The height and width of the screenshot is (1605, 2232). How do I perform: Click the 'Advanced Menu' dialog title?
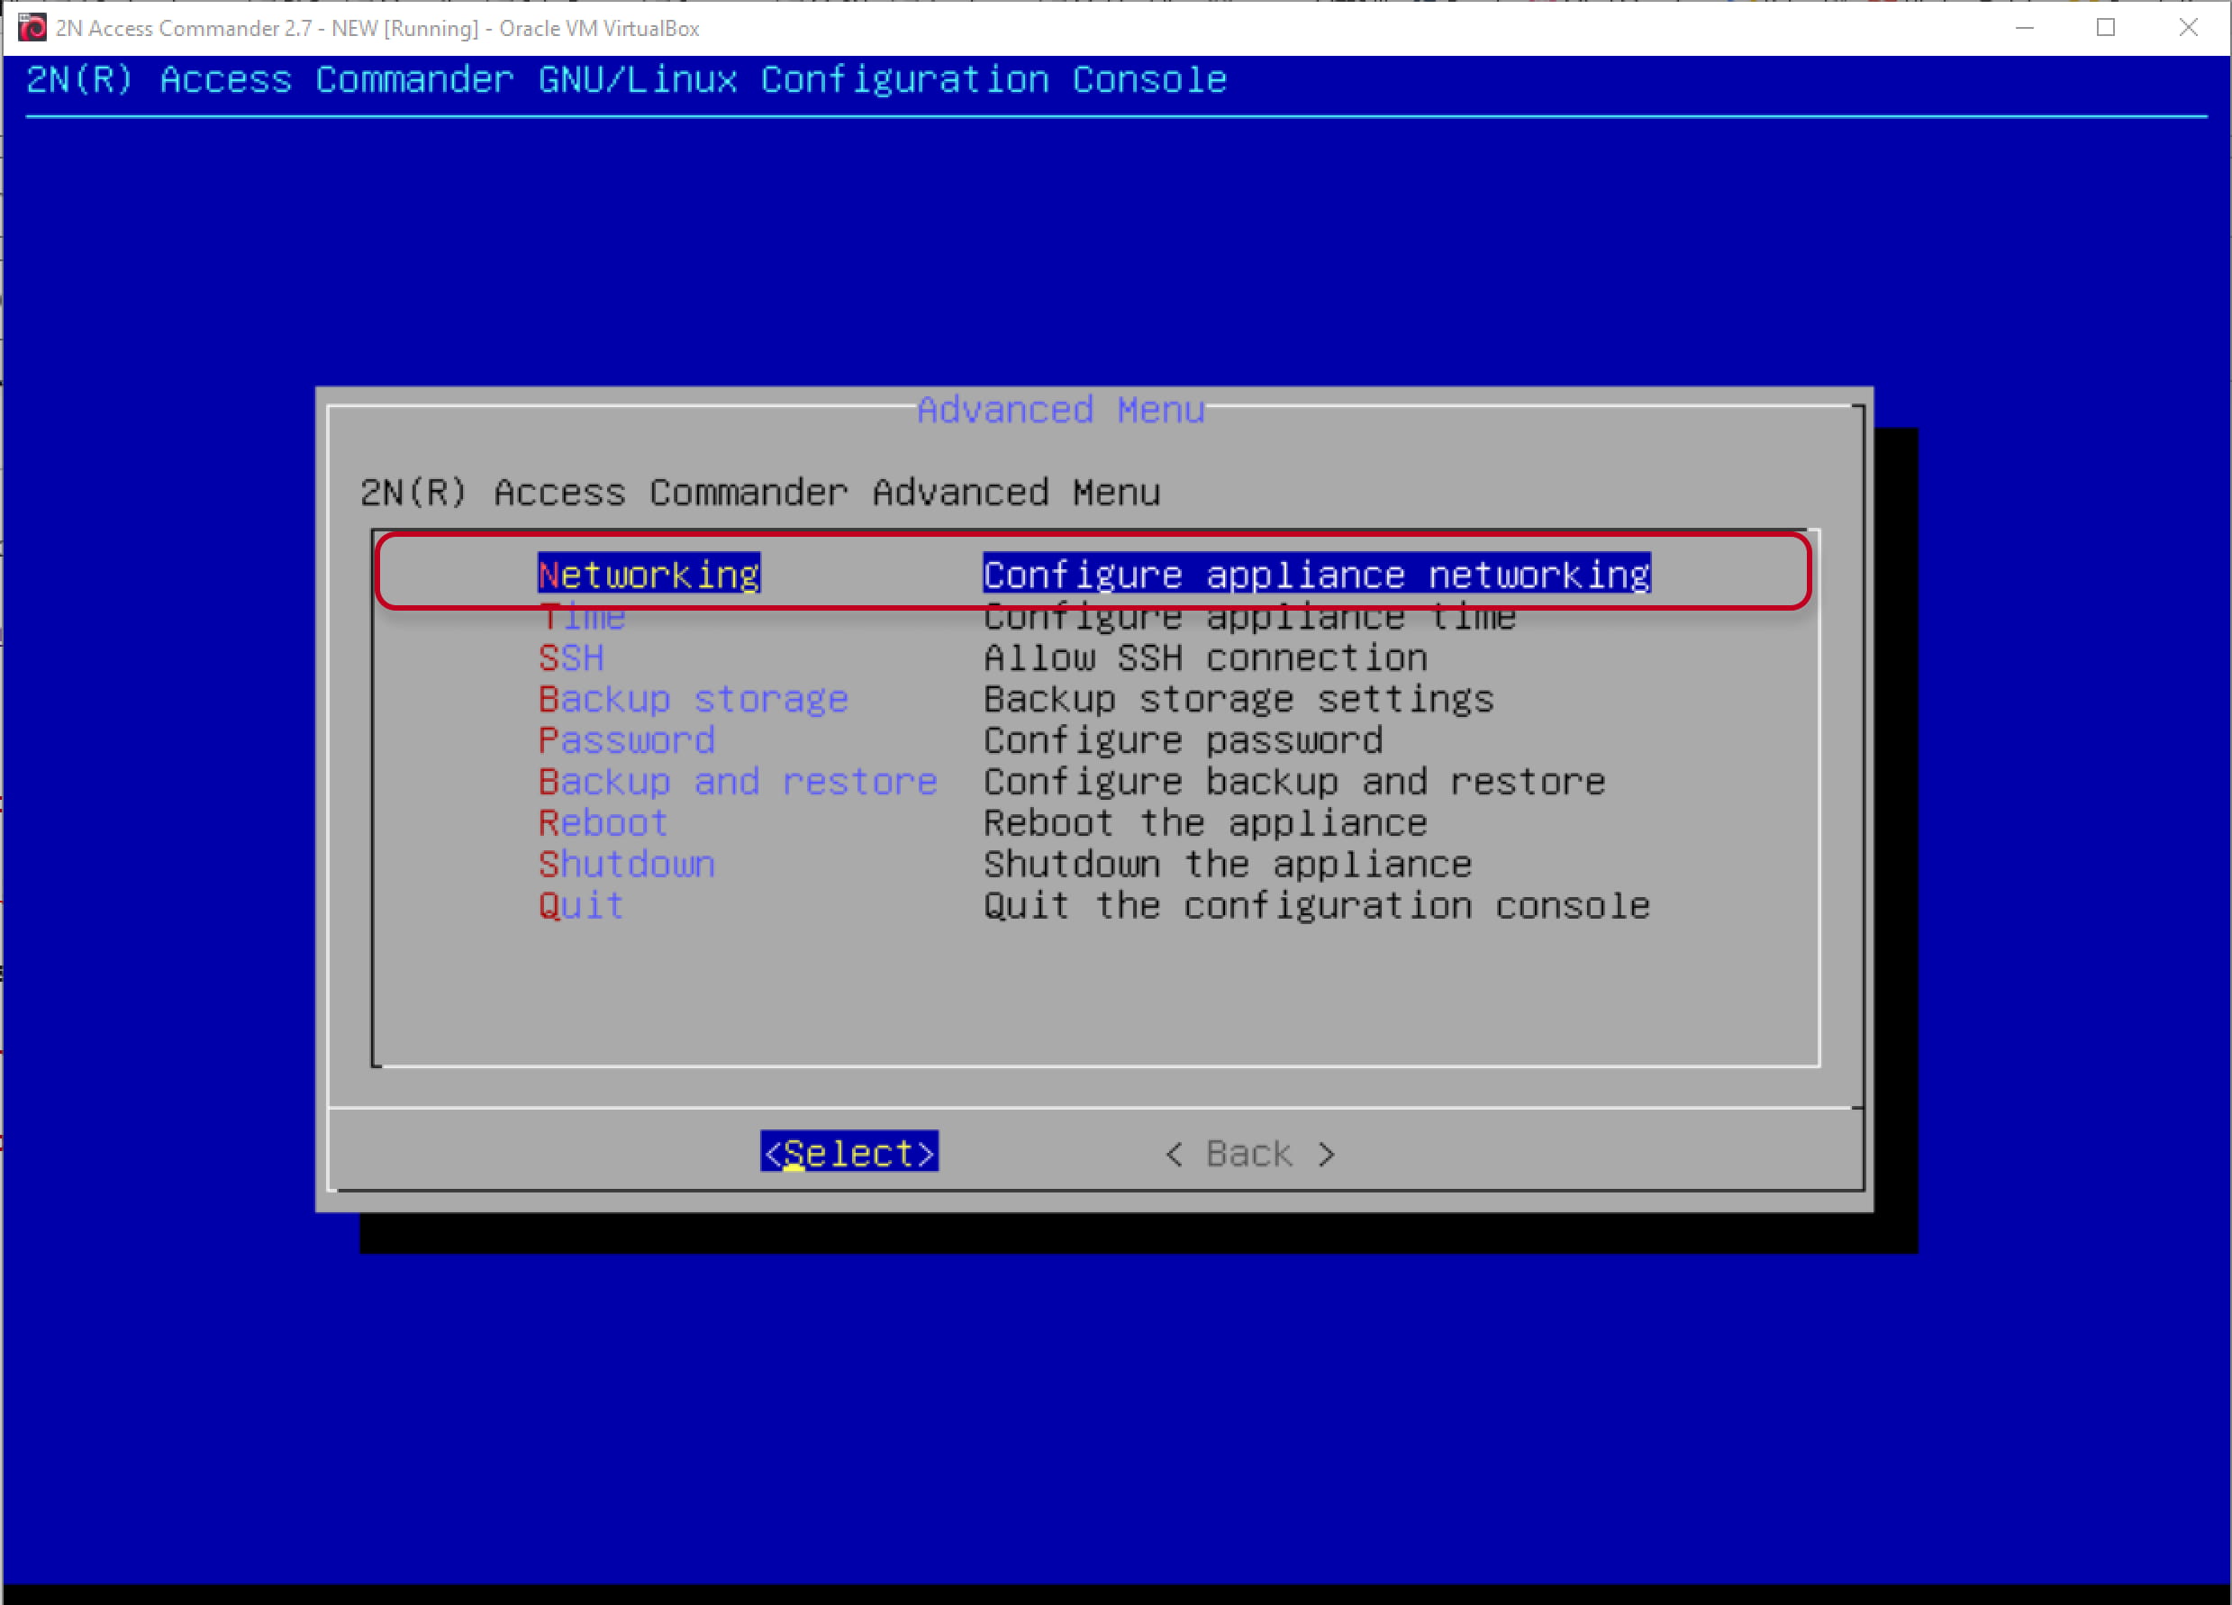[1061, 410]
